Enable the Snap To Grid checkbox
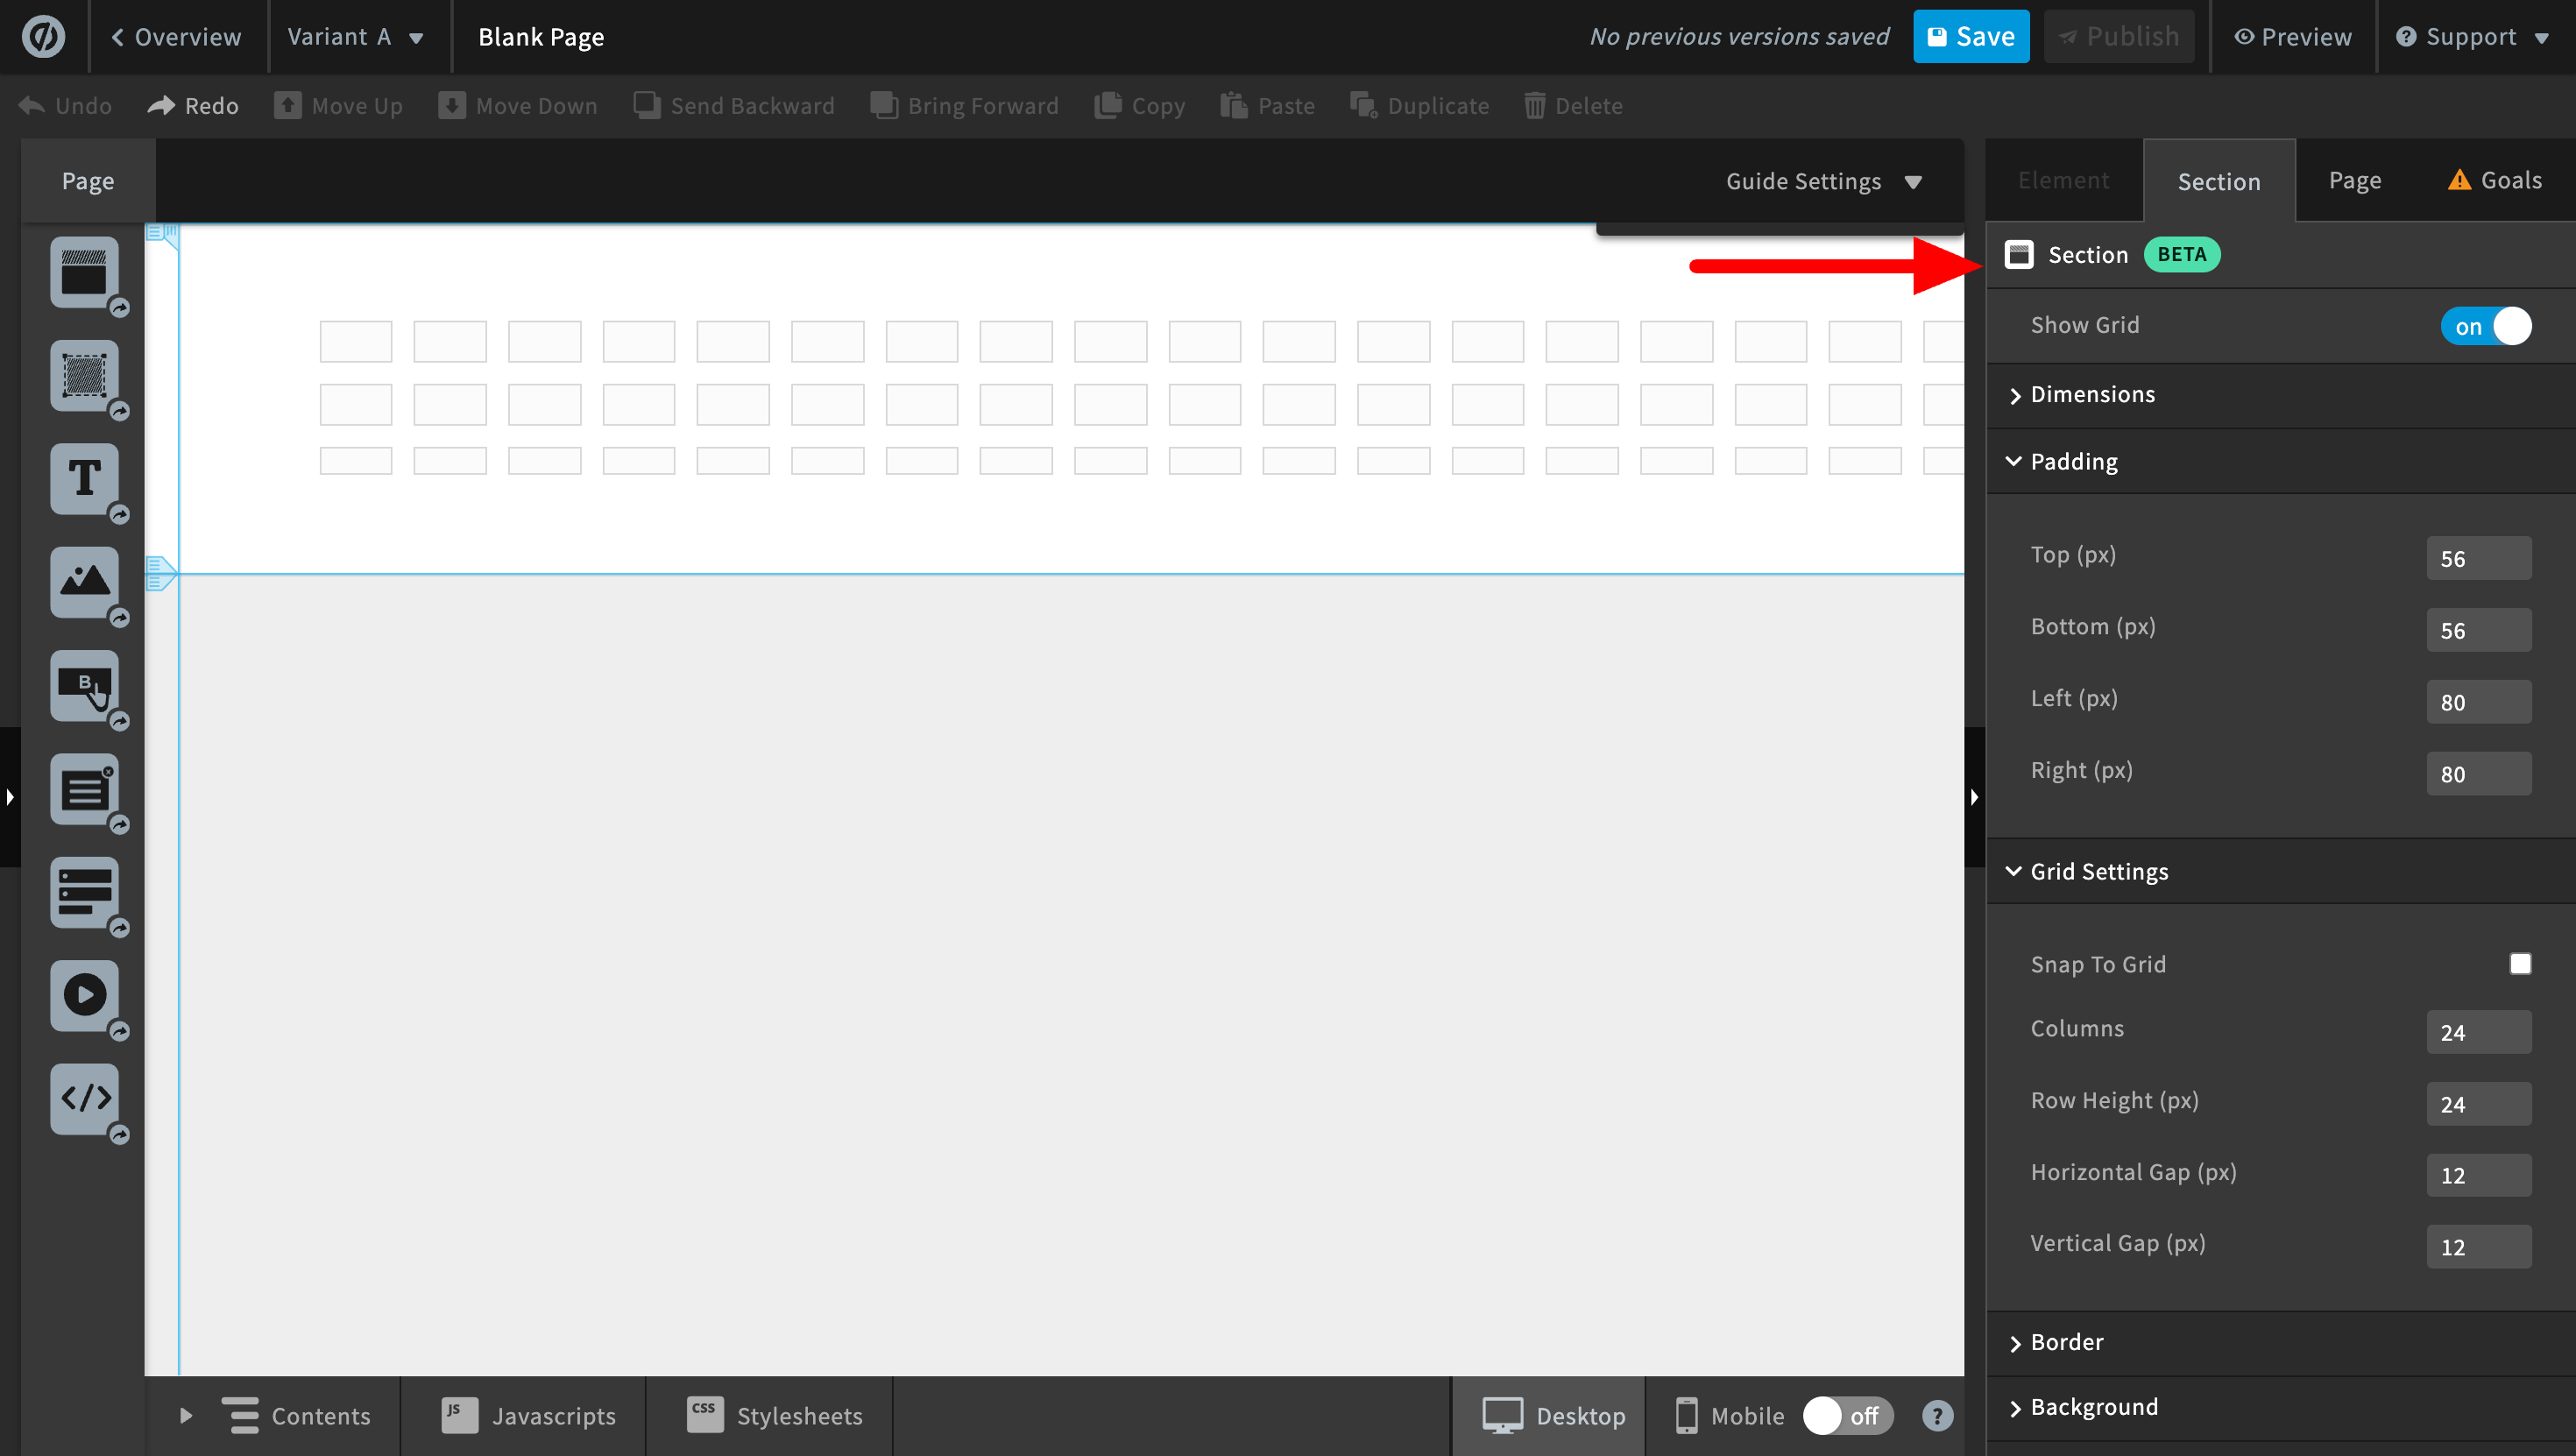This screenshot has height=1456, width=2576. pyautogui.click(x=2519, y=964)
